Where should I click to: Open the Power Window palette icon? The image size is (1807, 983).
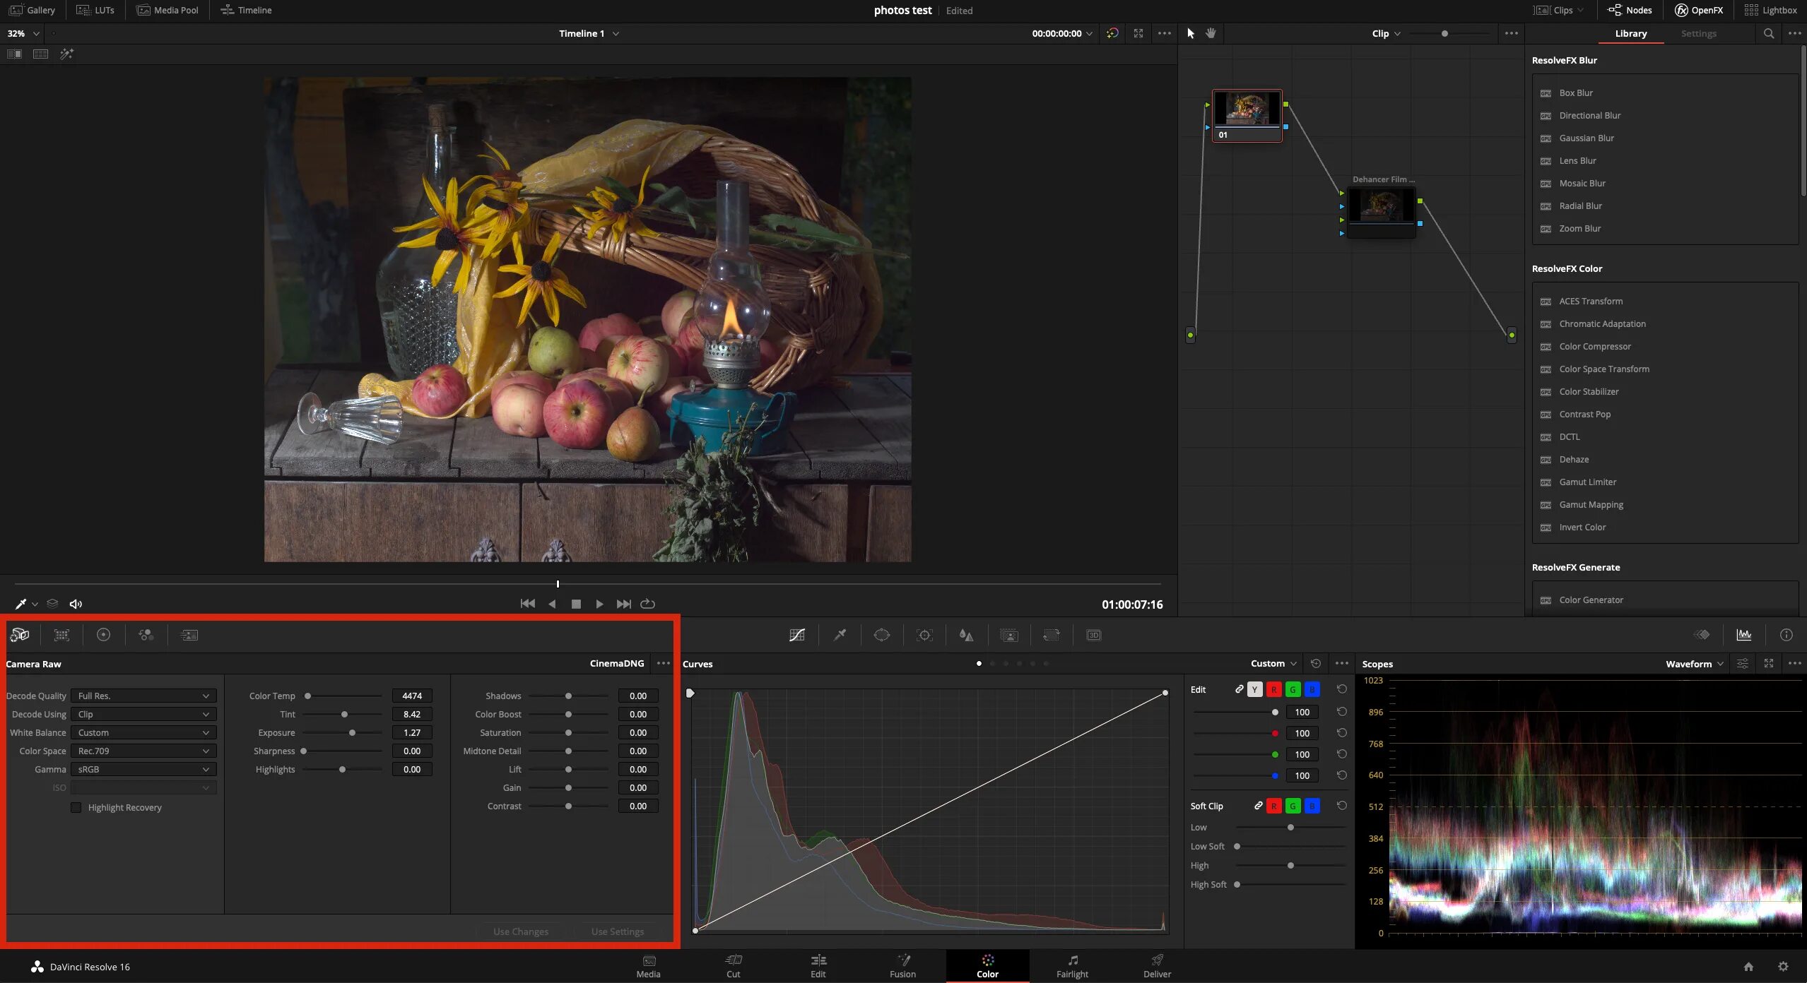[x=881, y=635]
